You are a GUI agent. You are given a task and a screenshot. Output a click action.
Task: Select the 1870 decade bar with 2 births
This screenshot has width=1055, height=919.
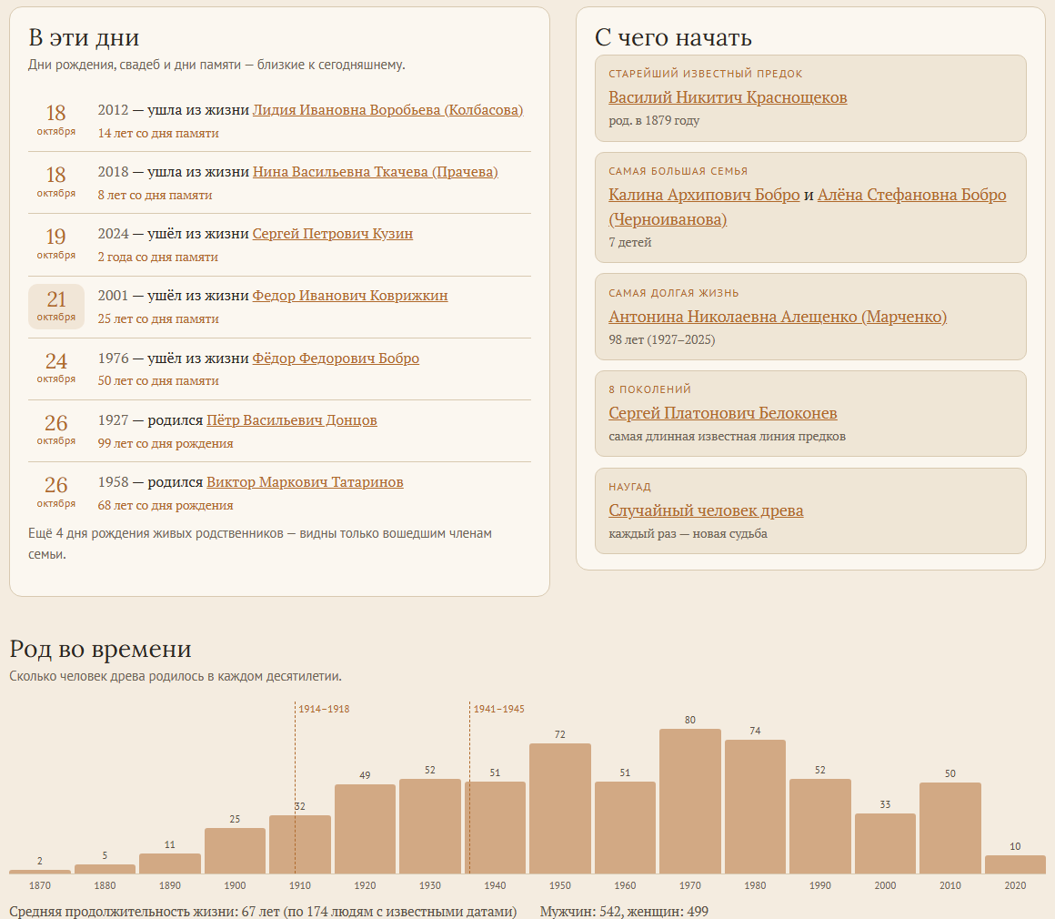[40, 872]
